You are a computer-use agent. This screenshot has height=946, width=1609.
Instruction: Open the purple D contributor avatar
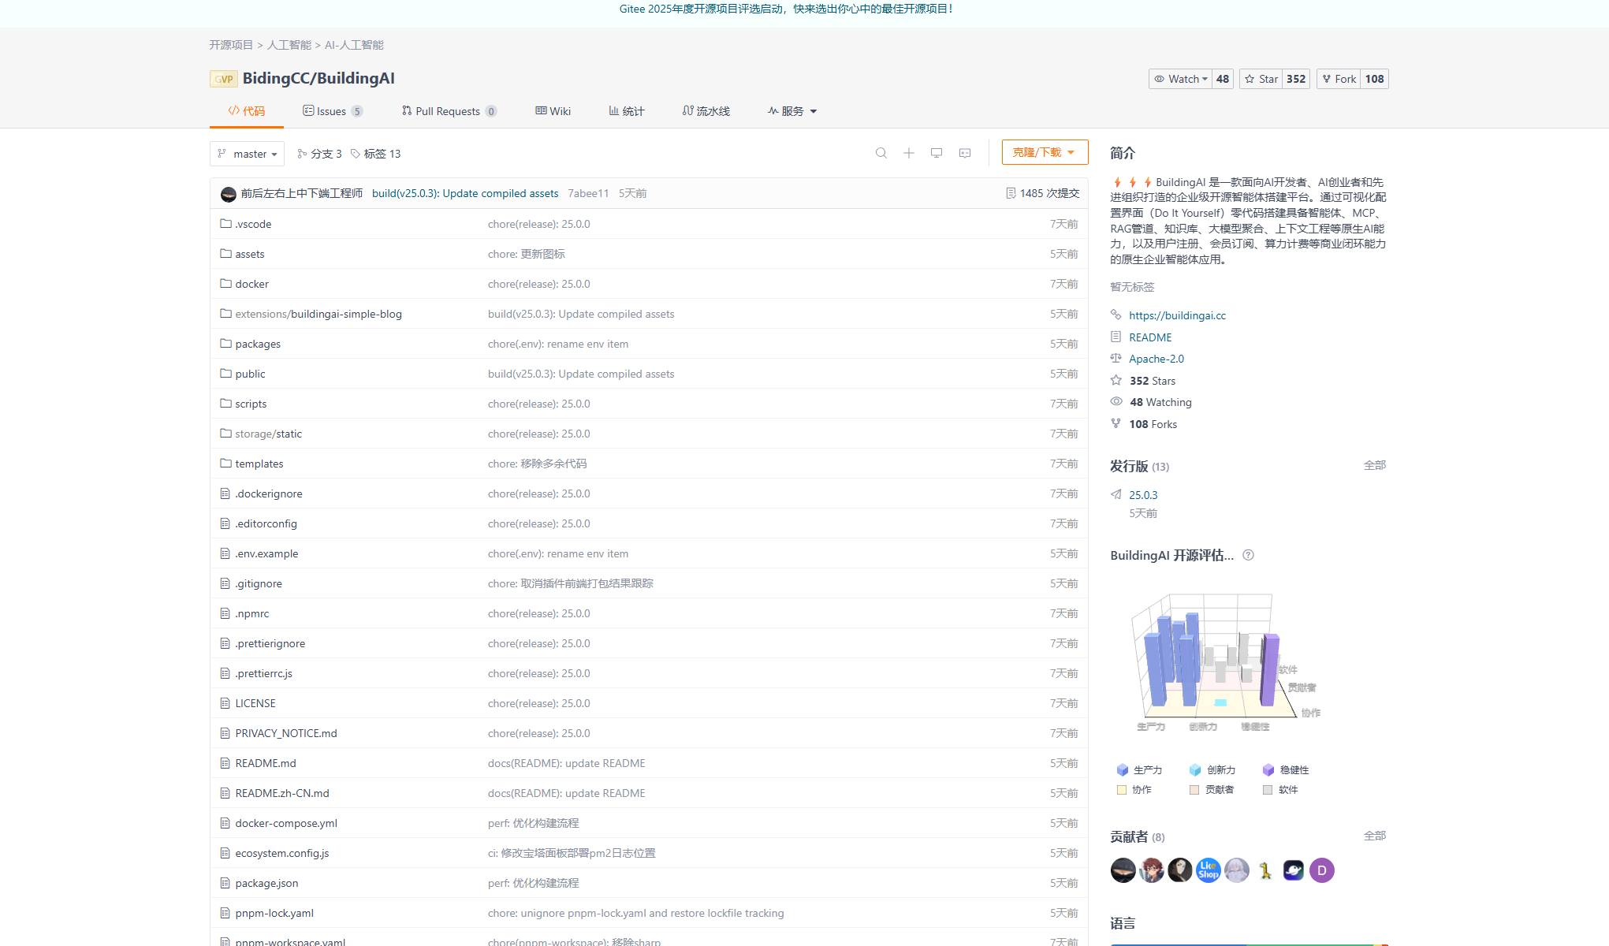tap(1321, 870)
